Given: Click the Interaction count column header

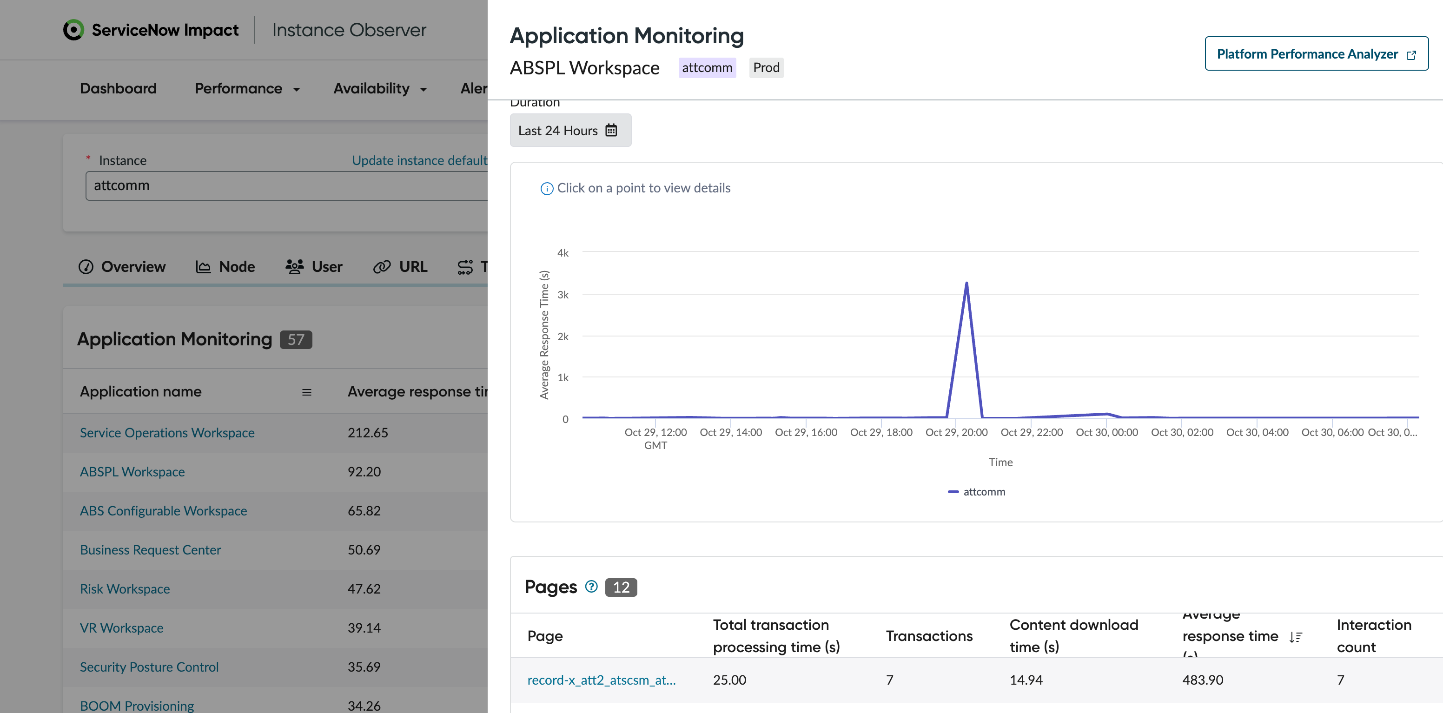Looking at the screenshot, I should (x=1374, y=636).
